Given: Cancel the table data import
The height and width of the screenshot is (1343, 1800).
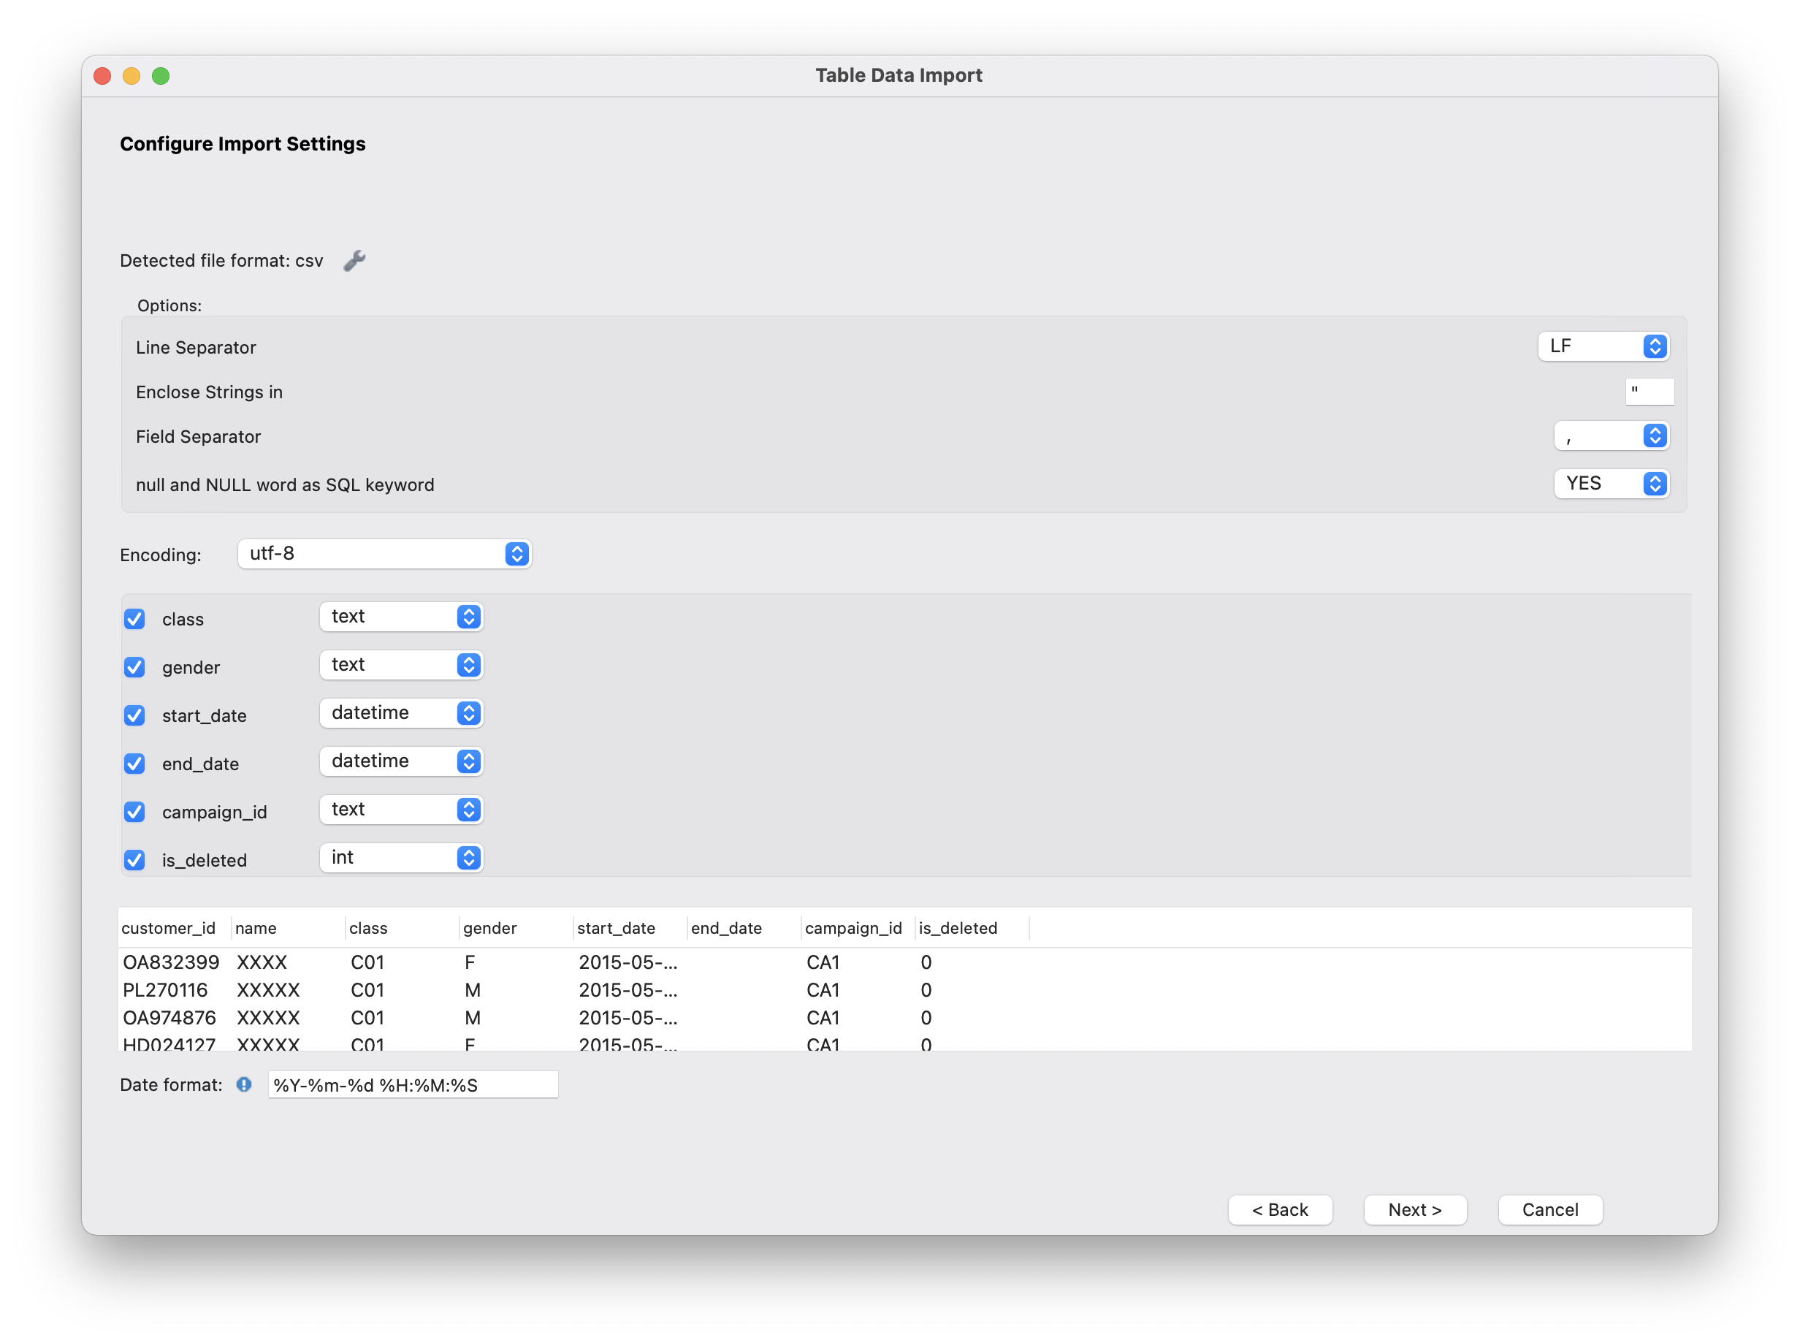Looking at the screenshot, I should tap(1550, 1210).
